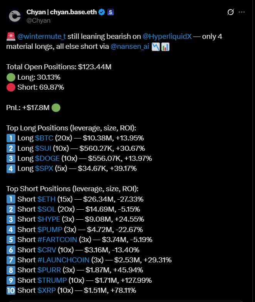255x302 pixels.
Task: Open the $XRP cashtag
Action: click(47, 290)
